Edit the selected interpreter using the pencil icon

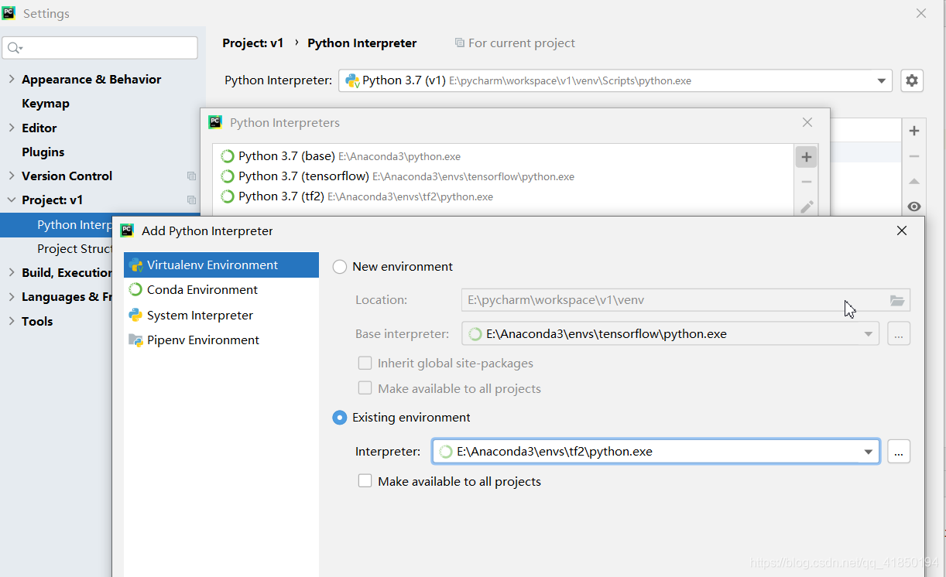(807, 207)
